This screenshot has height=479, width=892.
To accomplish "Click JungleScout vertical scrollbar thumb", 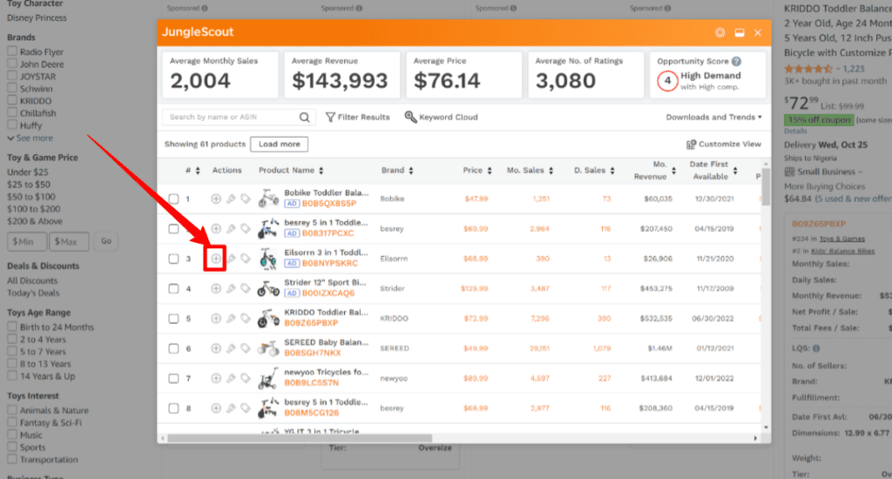I will point(766,186).
